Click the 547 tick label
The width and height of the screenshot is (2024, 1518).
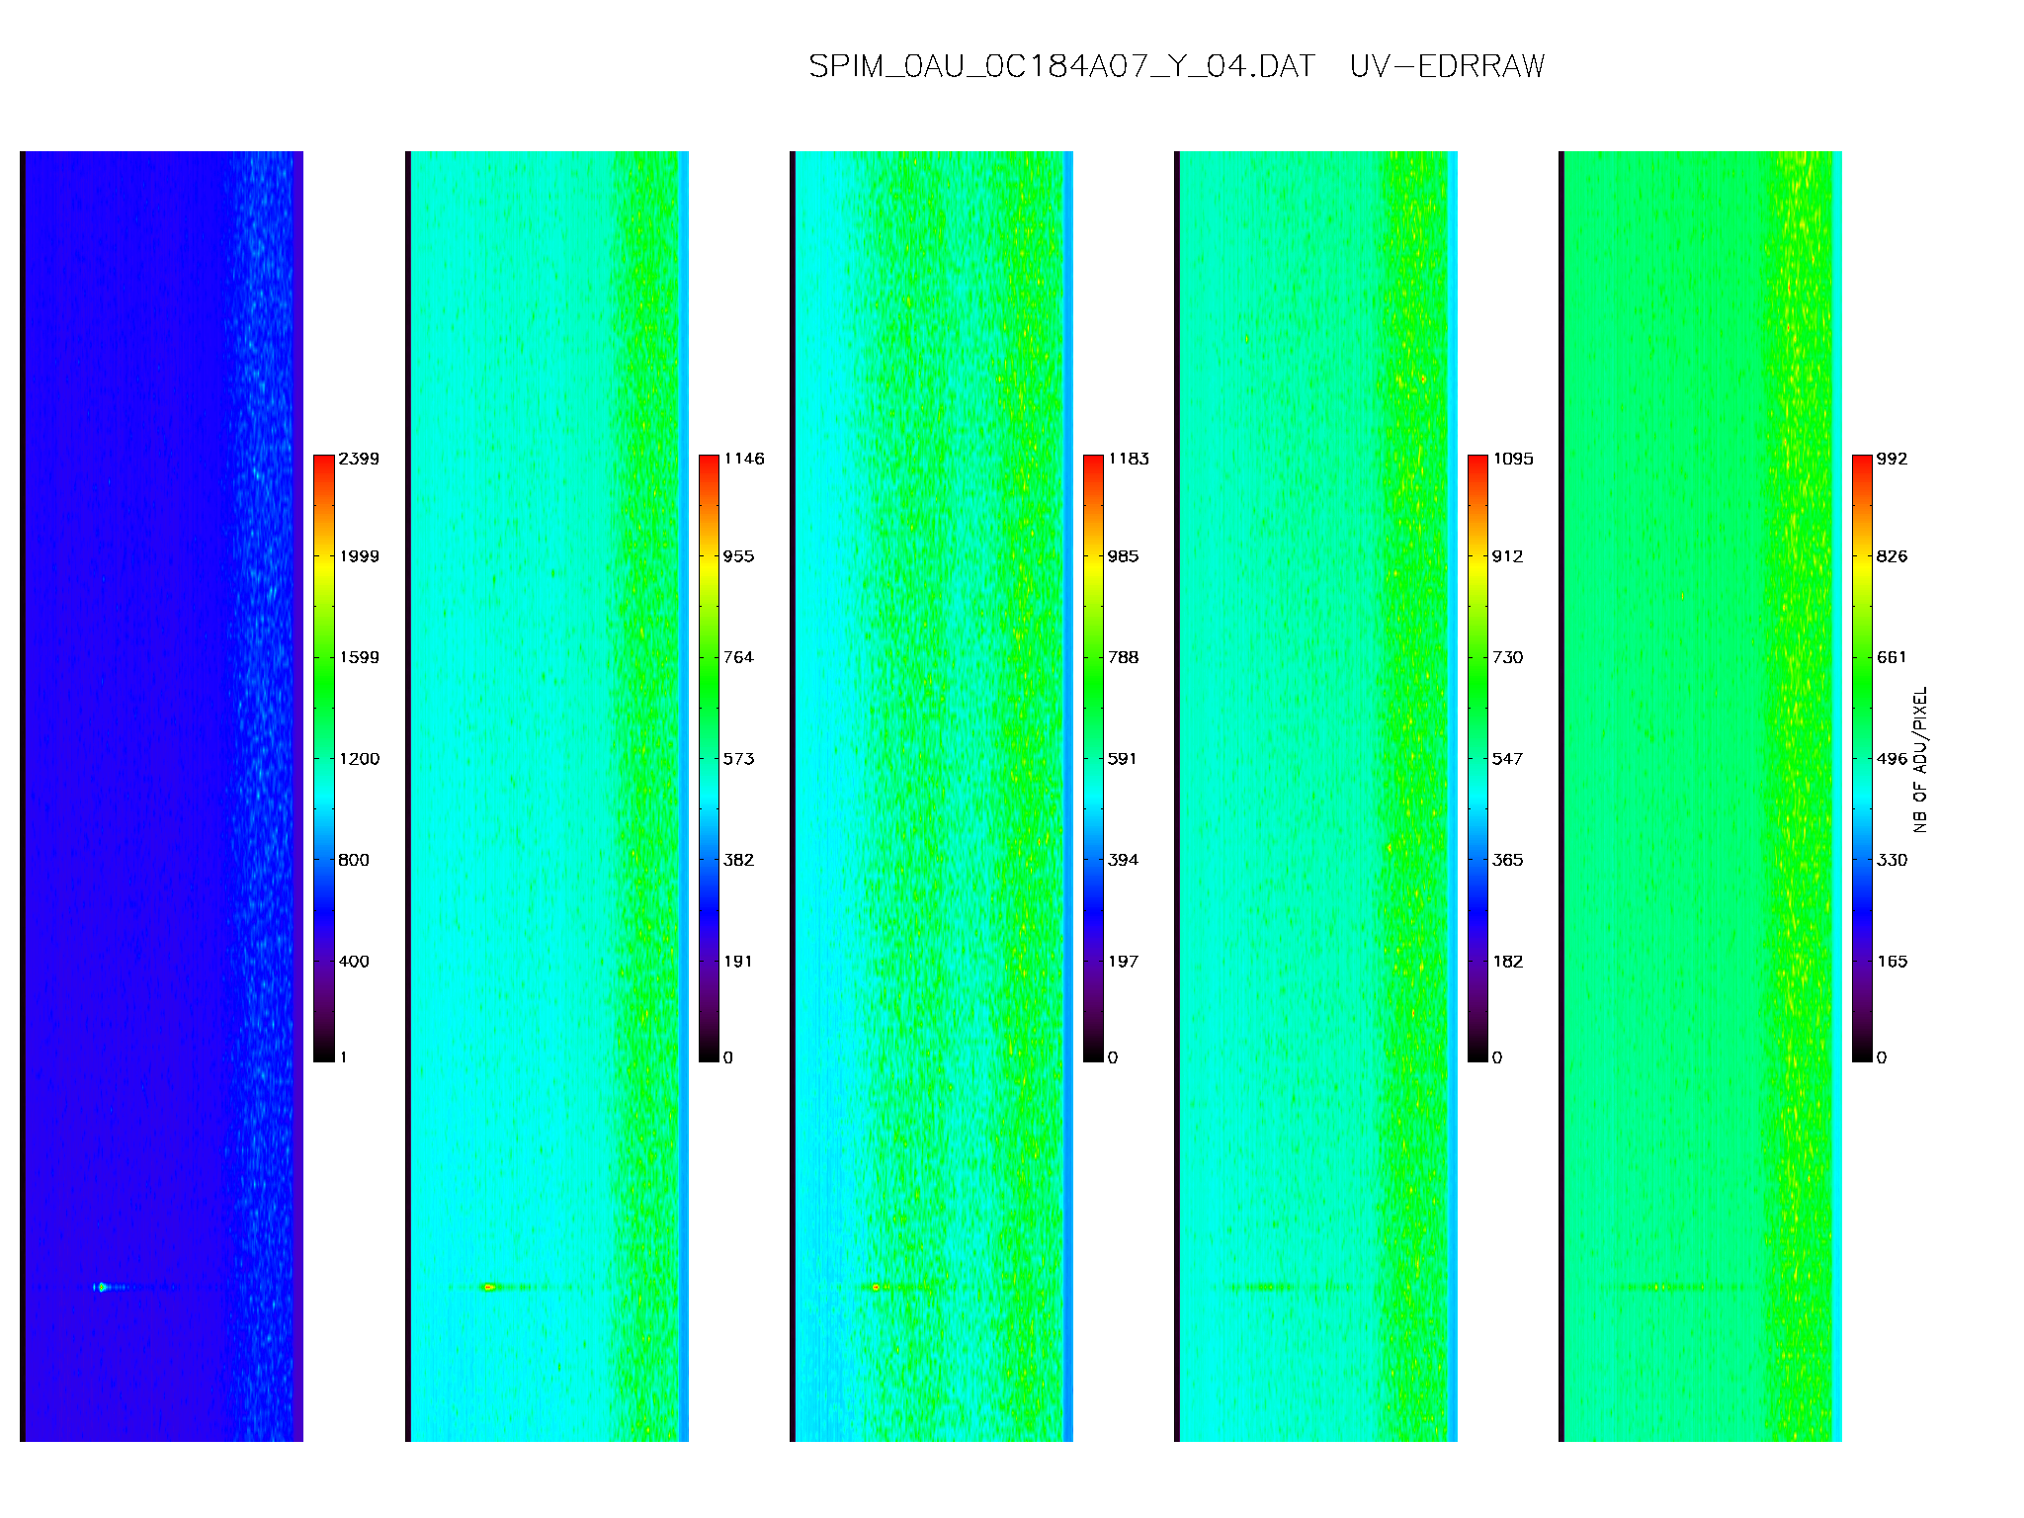(x=1507, y=759)
